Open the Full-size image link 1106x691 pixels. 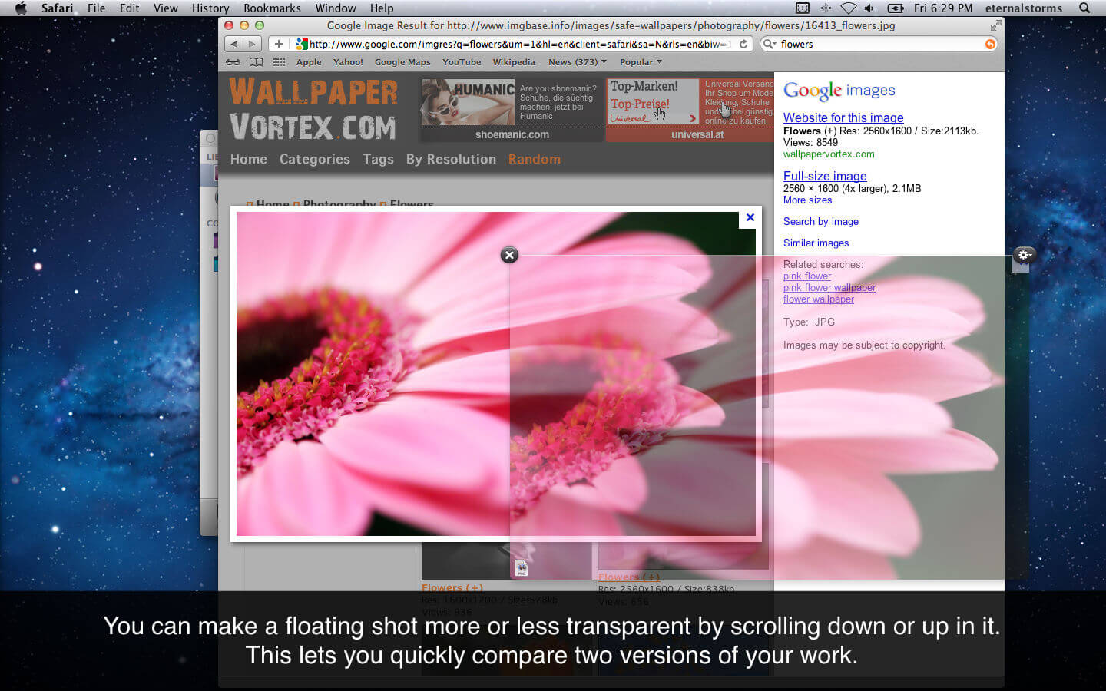[x=825, y=176]
